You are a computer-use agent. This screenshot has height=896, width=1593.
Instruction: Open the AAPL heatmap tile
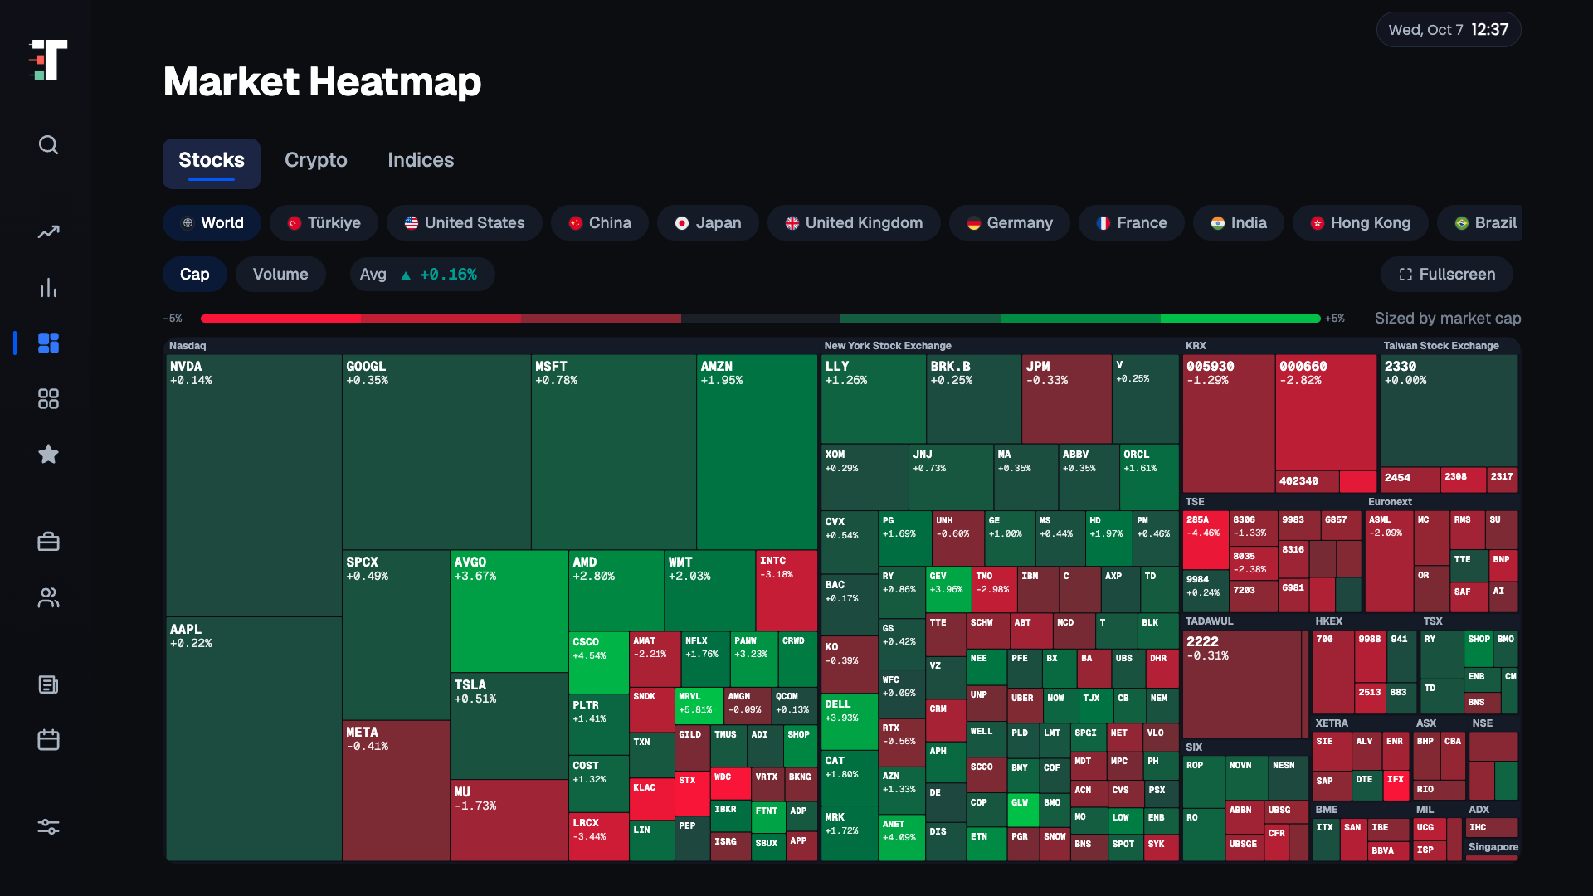point(254,739)
